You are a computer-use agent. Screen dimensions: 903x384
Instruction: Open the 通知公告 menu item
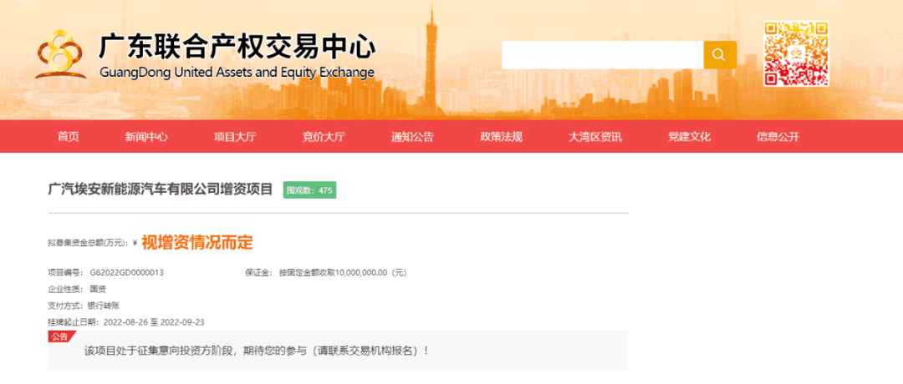412,137
